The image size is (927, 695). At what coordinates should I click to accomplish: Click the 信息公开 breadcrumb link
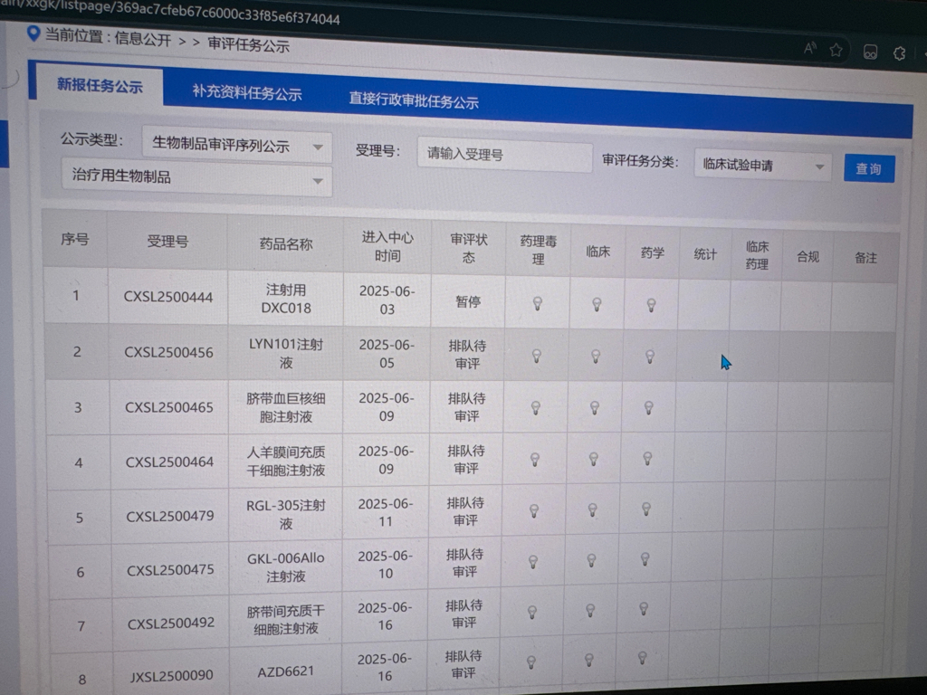click(143, 40)
